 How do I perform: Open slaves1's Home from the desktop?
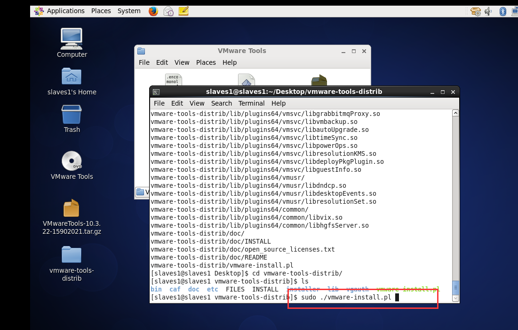coord(72,77)
